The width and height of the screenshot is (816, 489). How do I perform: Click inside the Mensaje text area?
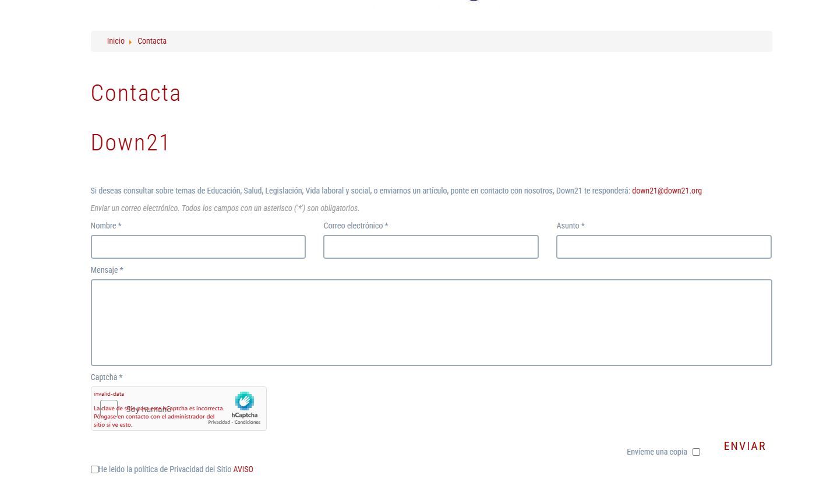click(432, 322)
